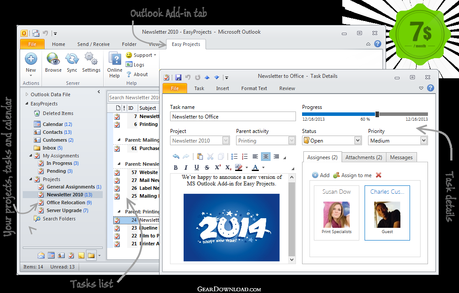Click the font color A swatch
459x293 pixels.
point(255,167)
